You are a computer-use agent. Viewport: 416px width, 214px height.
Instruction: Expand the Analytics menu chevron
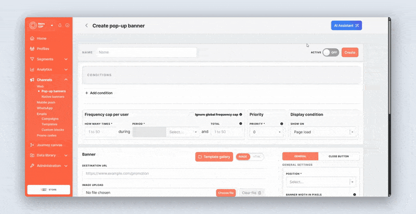click(x=66, y=69)
